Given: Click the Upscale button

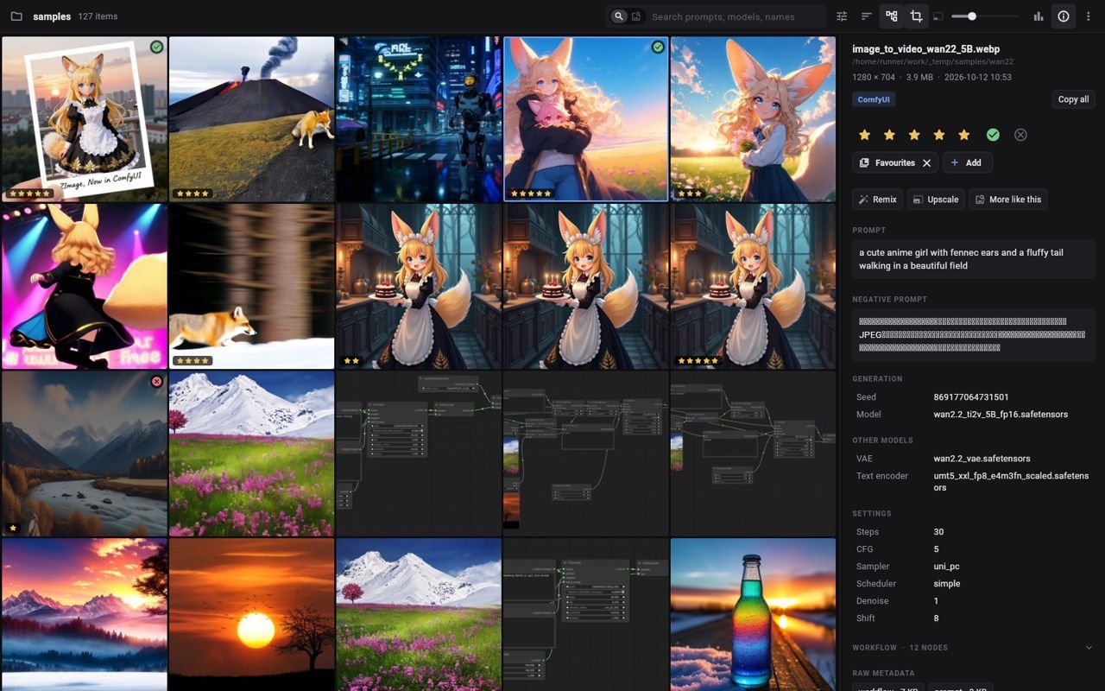Looking at the screenshot, I should click(x=936, y=200).
